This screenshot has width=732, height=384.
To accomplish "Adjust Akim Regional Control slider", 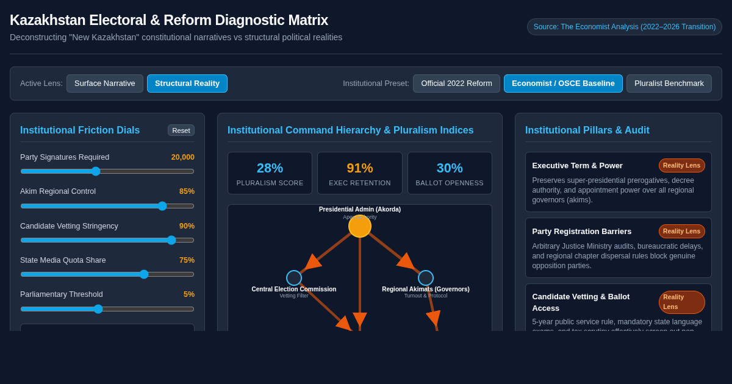I will pyautogui.click(x=107, y=206).
